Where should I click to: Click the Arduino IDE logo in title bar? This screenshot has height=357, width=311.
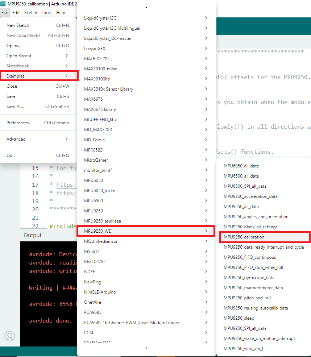[3, 3]
